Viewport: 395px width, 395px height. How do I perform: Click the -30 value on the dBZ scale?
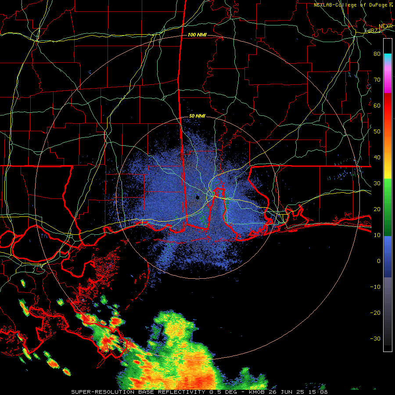pos(375,338)
